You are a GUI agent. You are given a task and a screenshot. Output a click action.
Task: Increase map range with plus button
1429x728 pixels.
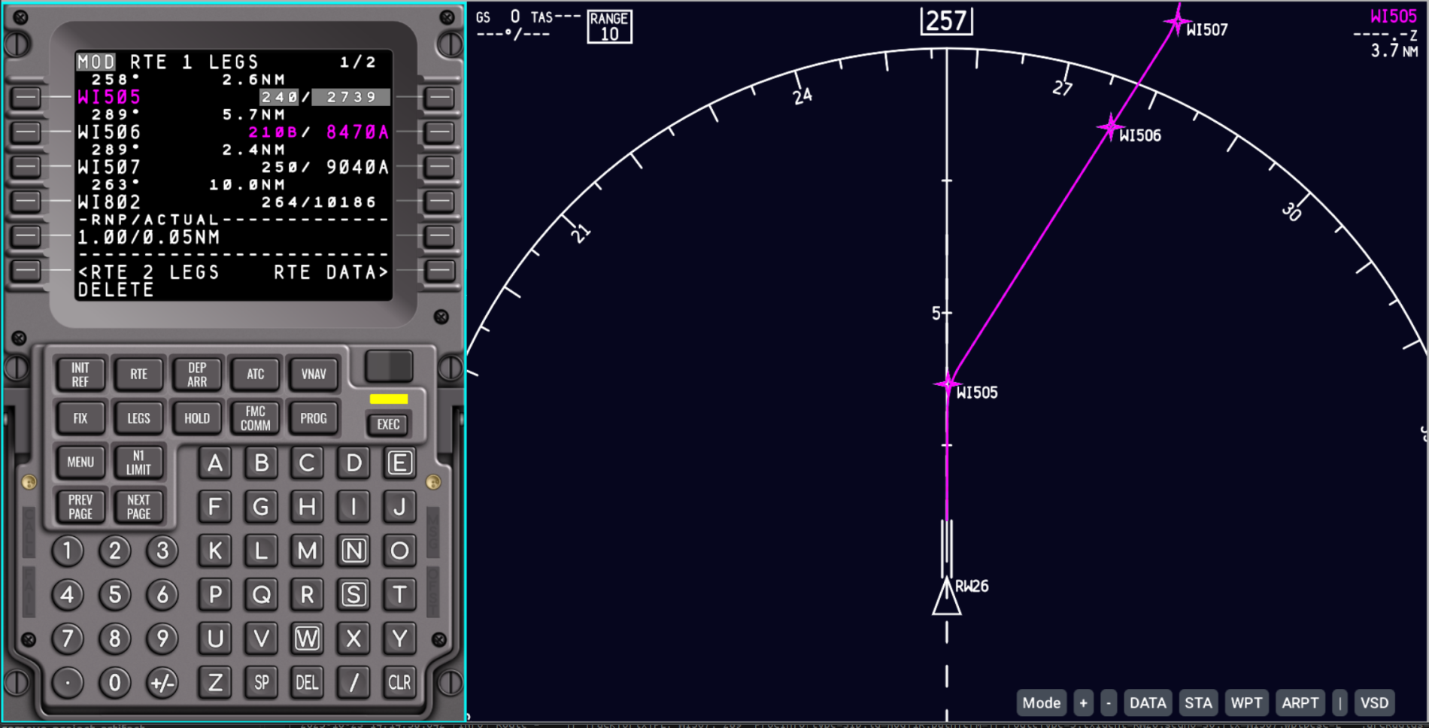(x=1083, y=702)
